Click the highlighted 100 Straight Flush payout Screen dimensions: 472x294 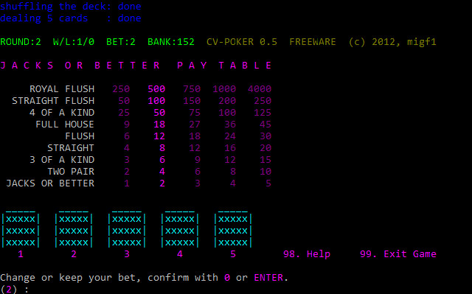(x=156, y=101)
